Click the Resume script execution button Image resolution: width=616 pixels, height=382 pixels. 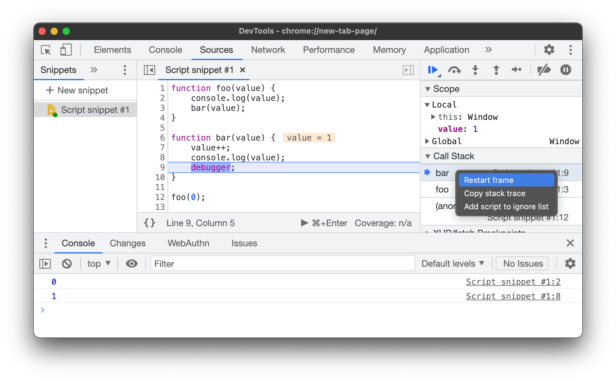tap(432, 70)
